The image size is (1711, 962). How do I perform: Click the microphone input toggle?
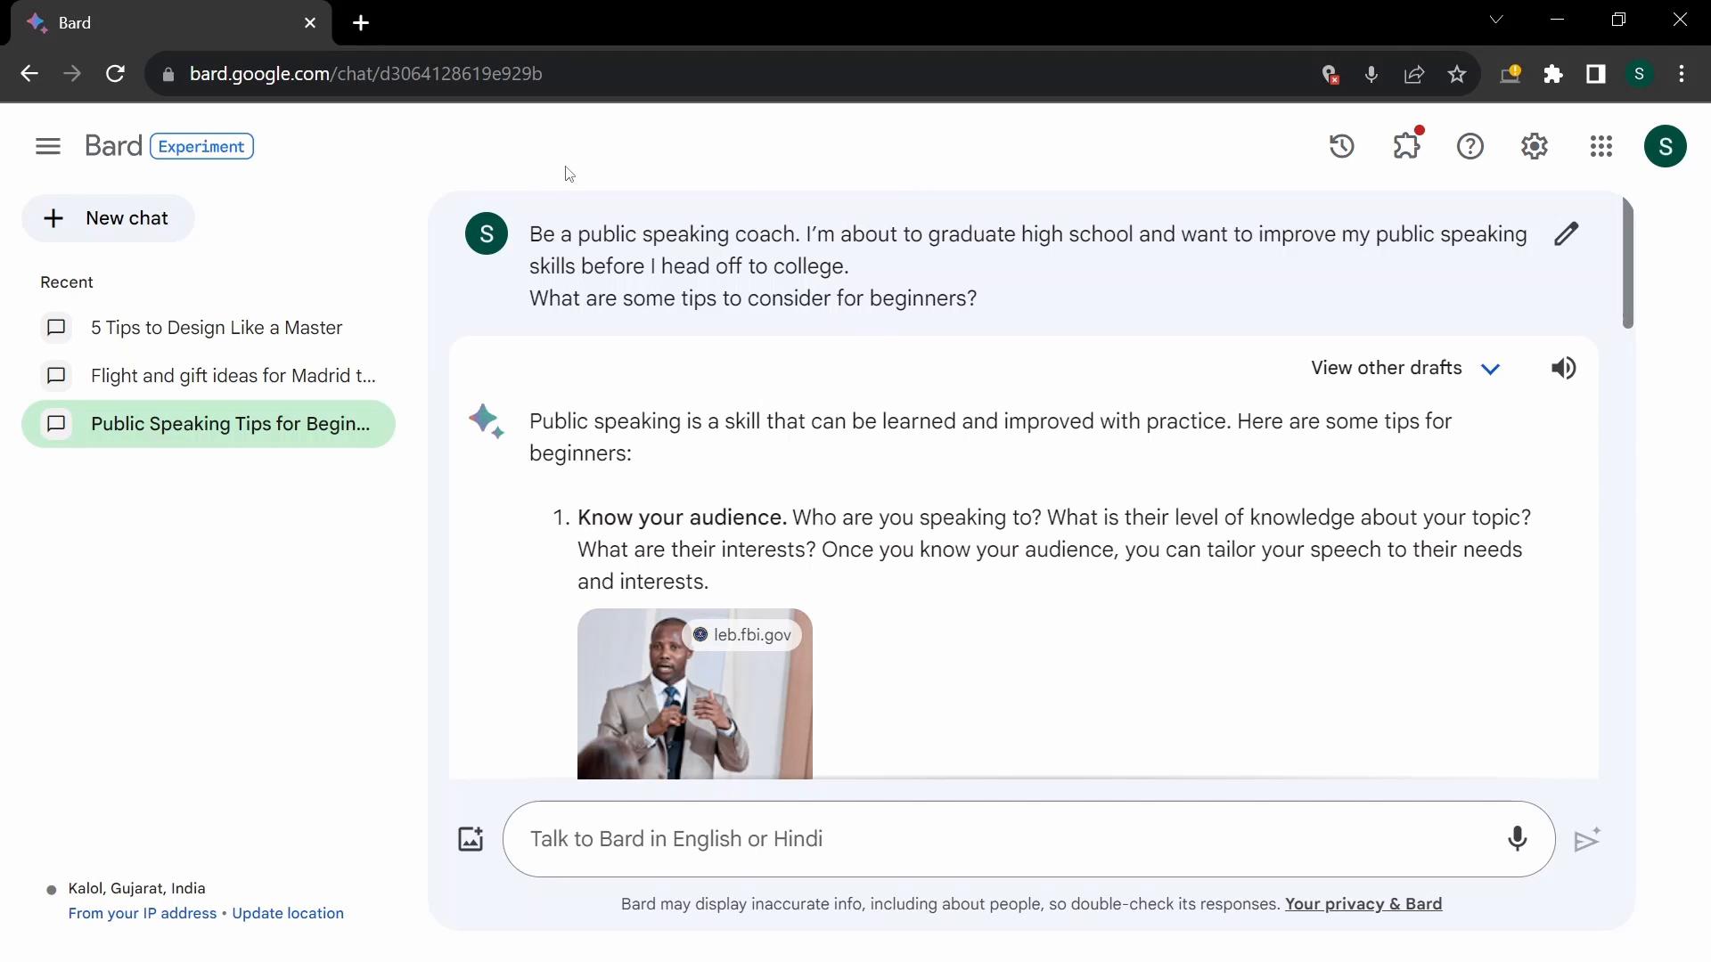1519,837
